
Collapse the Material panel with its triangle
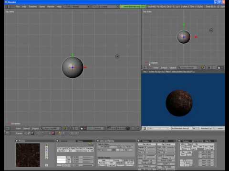click(x=57, y=141)
